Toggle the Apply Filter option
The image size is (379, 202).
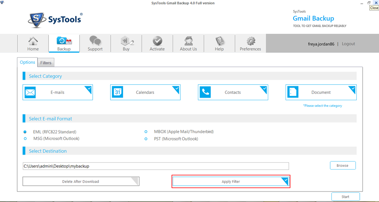[x=231, y=181]
